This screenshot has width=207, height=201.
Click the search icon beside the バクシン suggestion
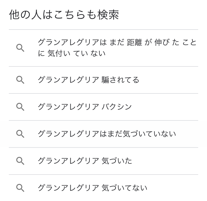click(20, 107)
